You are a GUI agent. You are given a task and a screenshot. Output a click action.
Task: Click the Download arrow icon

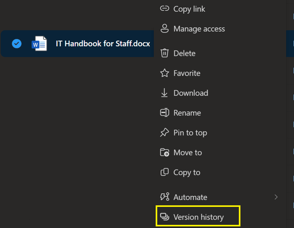[x=165, y=93]
